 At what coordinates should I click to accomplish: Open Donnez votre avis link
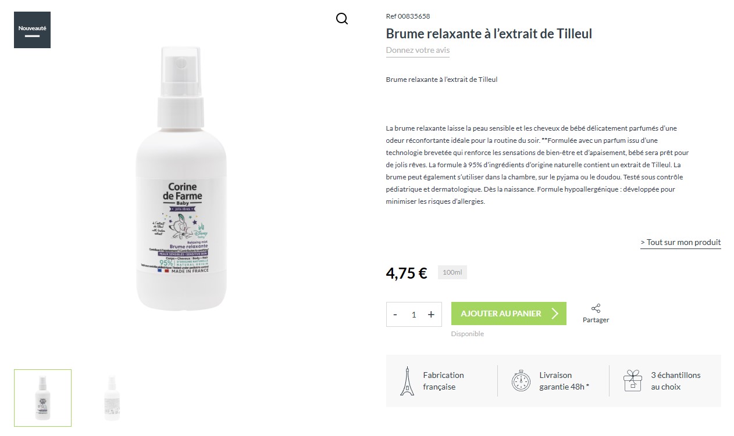418,50
